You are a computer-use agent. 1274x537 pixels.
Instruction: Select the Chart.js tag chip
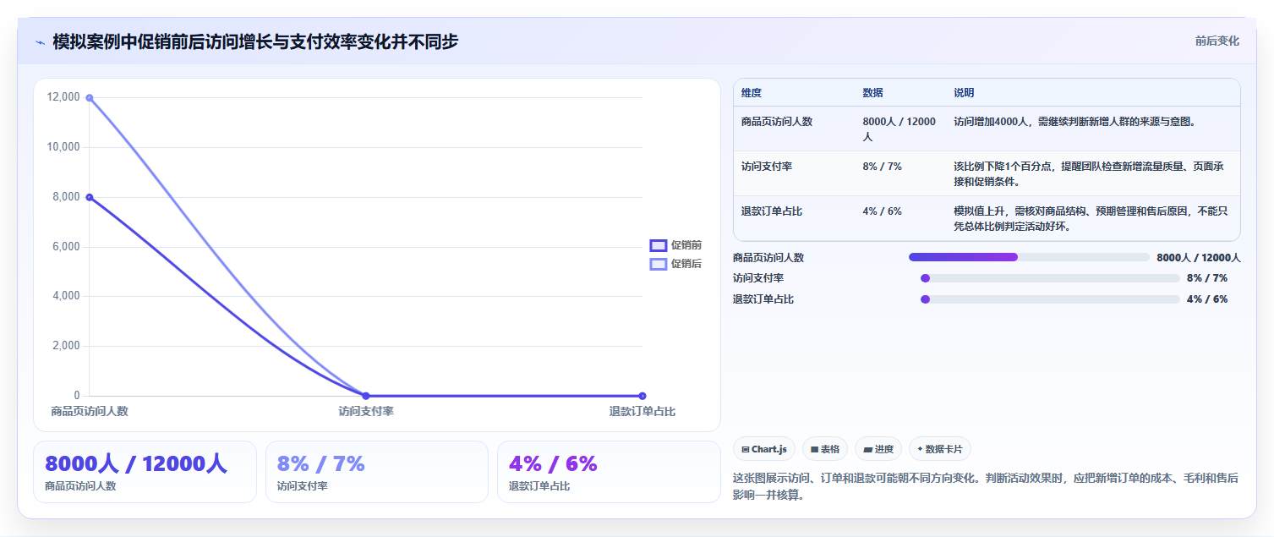tap(764, 449)
